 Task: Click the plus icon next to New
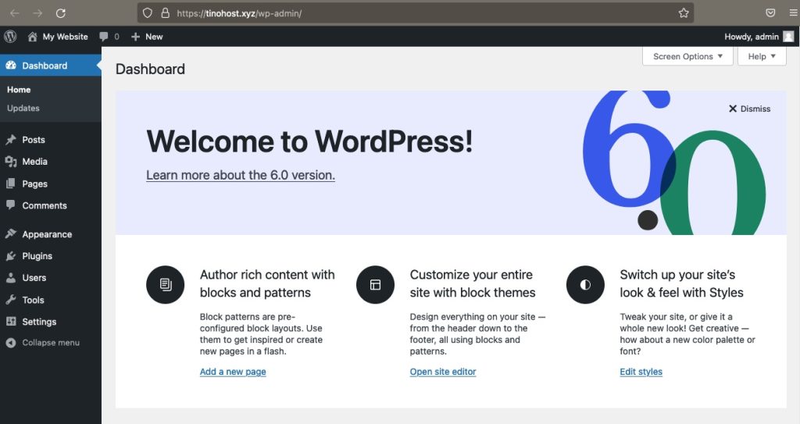click(x=135, y=37)
